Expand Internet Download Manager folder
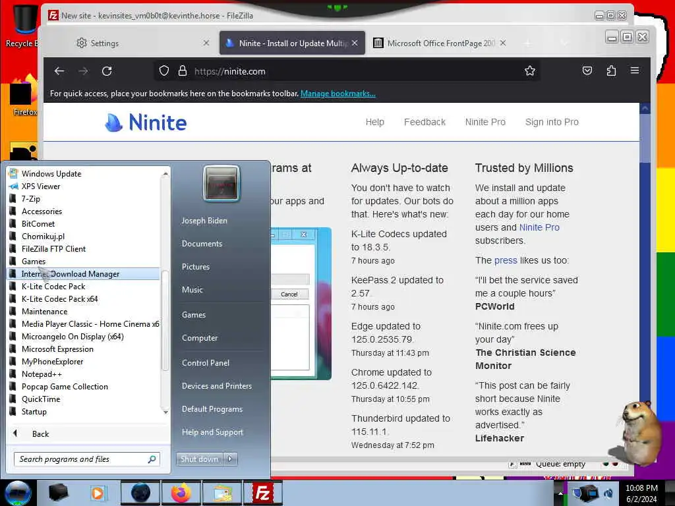This screenshot has height=506, width=675. point(84,273)
